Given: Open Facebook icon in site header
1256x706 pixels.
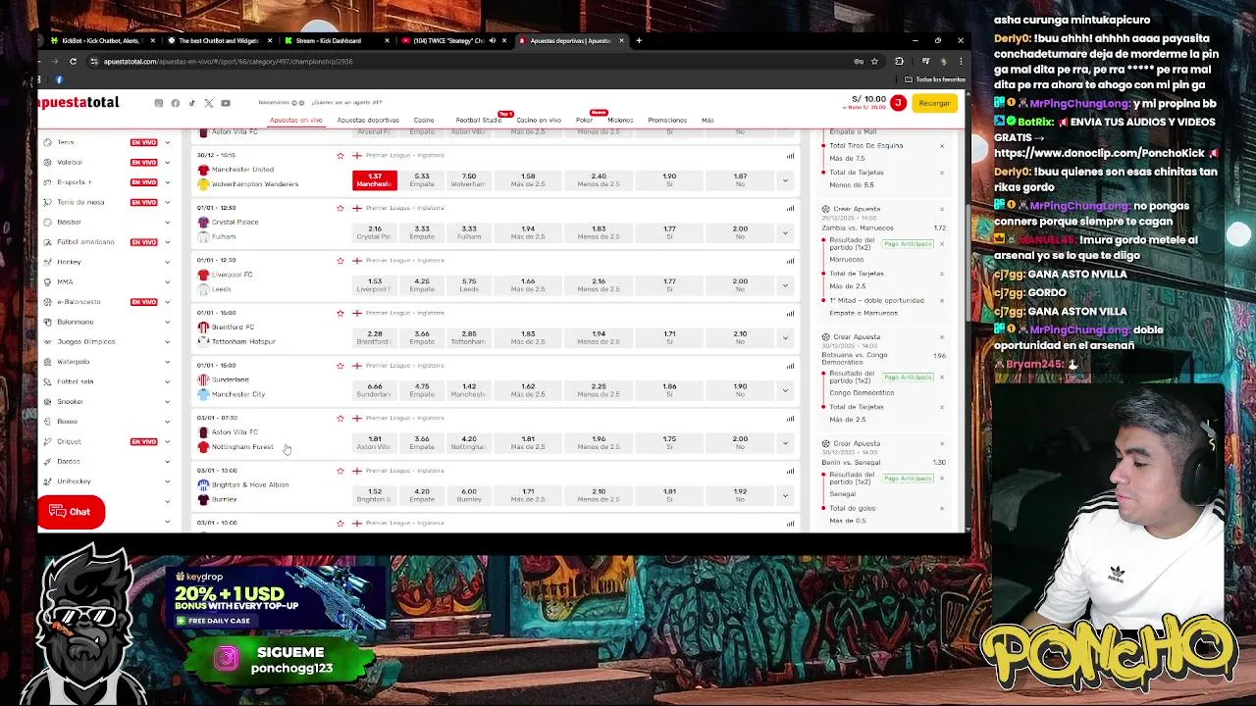Looking at the screenshot, I should [176, 103].
